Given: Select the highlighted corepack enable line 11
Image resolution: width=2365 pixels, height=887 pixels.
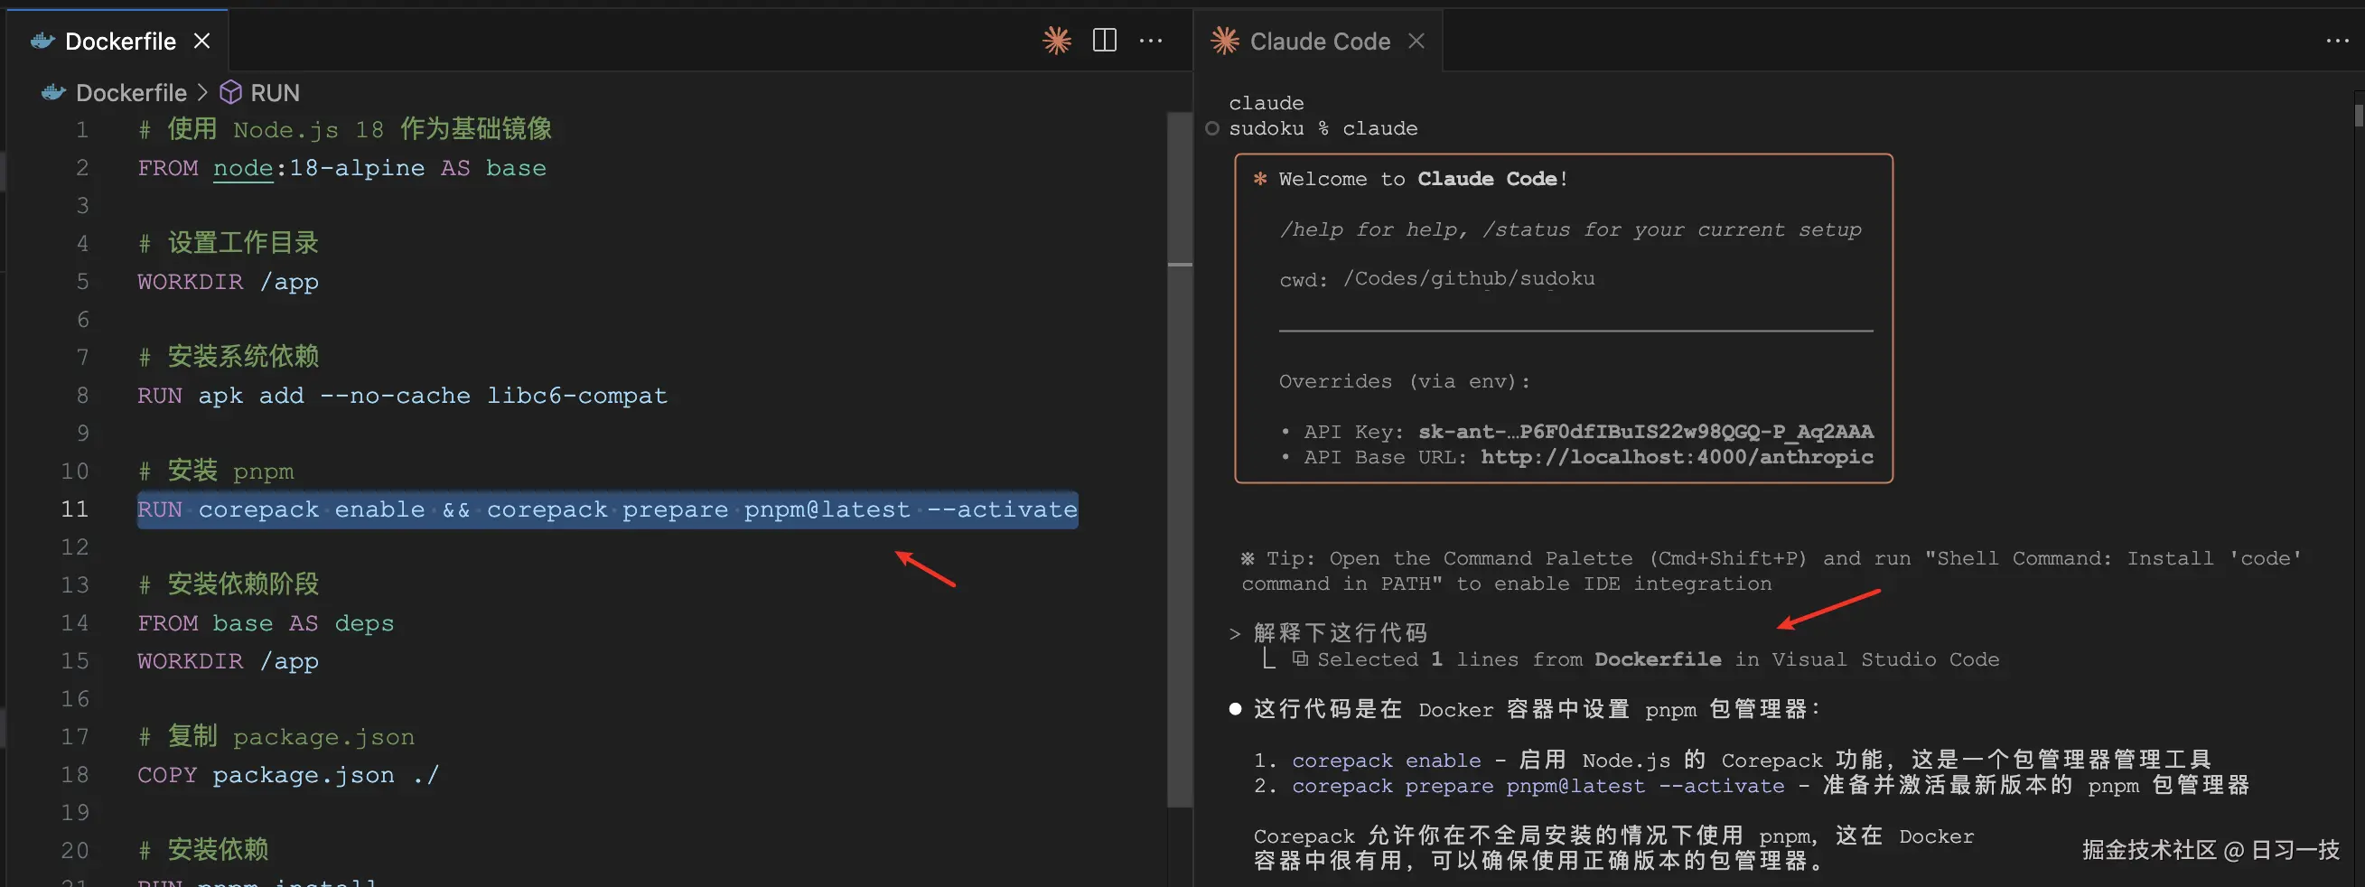Looking at the screenshot, I should [x=606, y=509].
